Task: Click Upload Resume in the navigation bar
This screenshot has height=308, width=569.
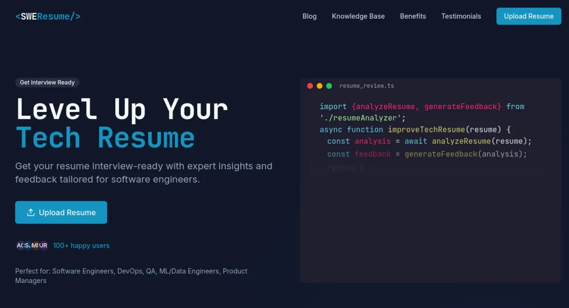Action: [x=529, y=16]
